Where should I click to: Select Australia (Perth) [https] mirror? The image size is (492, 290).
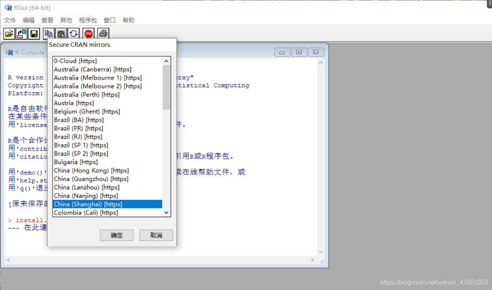[x=108, y=95]
